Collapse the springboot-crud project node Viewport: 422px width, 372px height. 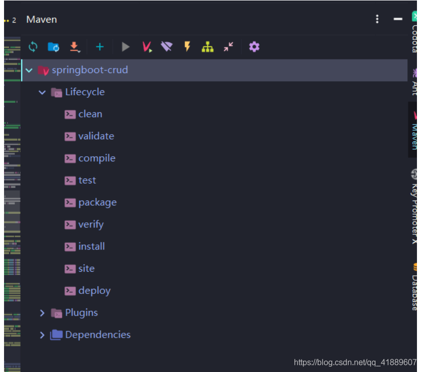pos(29,70)
